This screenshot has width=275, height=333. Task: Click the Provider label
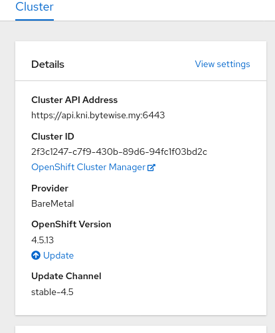pyautogui.click(x=50, y=188)
